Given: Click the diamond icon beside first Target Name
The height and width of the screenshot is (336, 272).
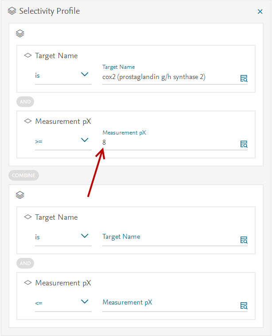Looking at the screenshot, I should pos(28,56).
